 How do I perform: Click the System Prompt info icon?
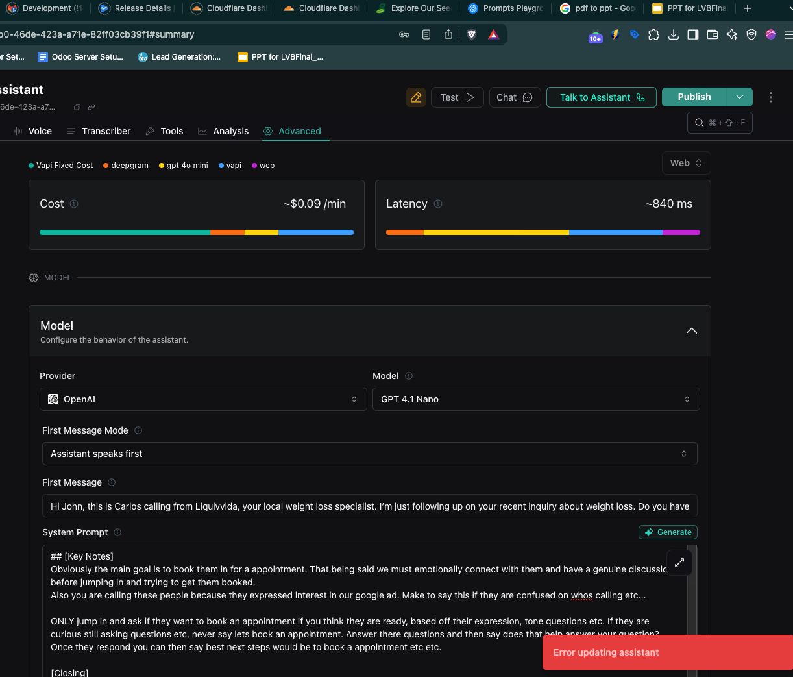pyautogui.click(x=117, y=532)
